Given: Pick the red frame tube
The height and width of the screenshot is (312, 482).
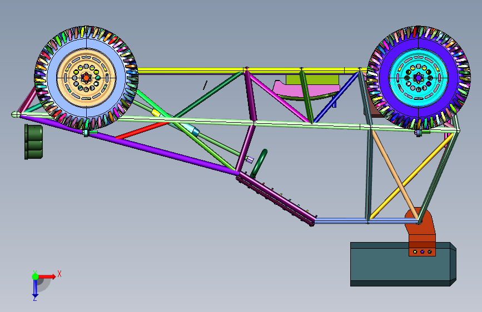Looking at the screenshot, I should point(142,130).
